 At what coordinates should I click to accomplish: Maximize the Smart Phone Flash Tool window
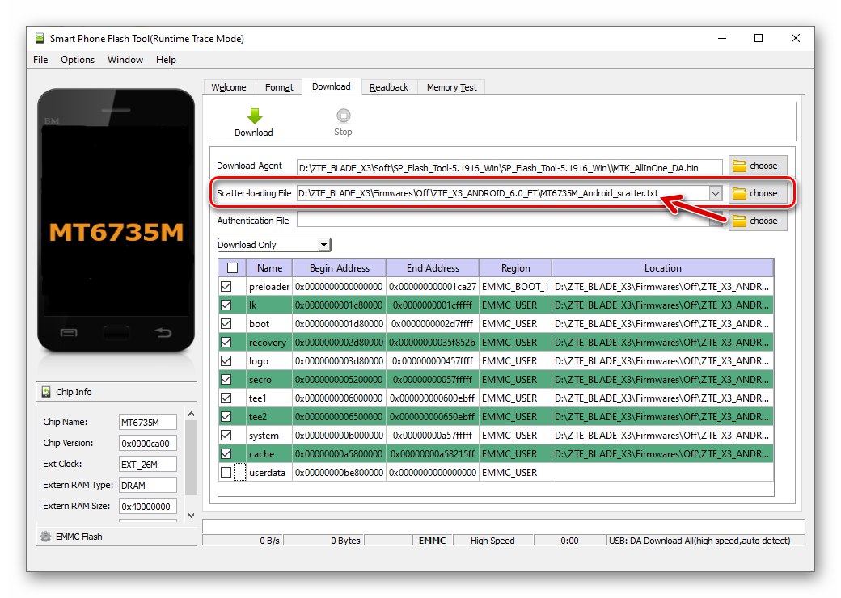click(x=759, y=38)
